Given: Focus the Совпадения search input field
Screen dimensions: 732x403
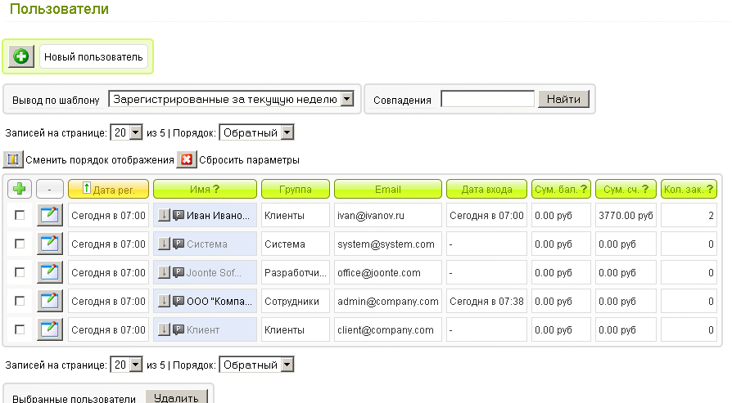Looking at the screenshot, I should point(487,99).
